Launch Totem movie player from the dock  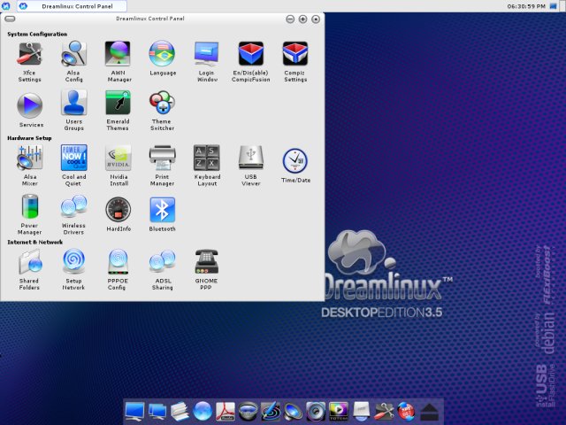coord(339,412)
